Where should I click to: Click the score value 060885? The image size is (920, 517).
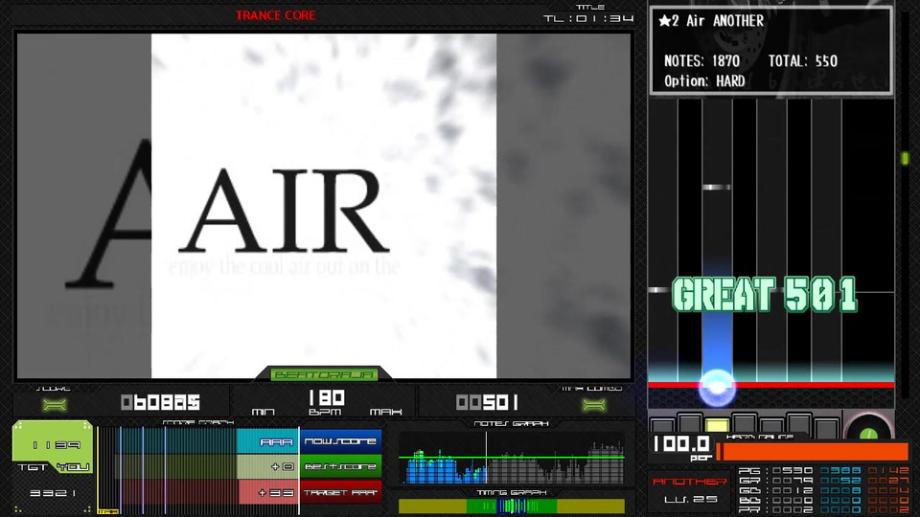pyautogui.click(x=160, y=402)
